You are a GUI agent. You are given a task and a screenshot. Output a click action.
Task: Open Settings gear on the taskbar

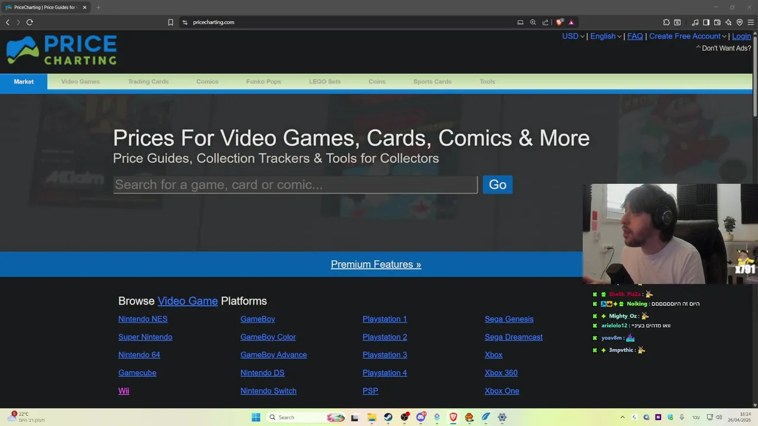pos(502,417)
